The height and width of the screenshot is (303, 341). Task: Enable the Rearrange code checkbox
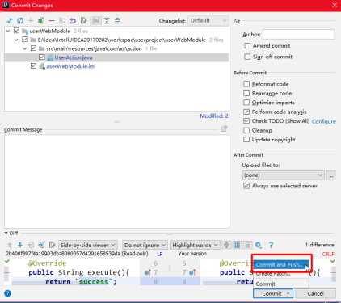[x=246, y=93]
